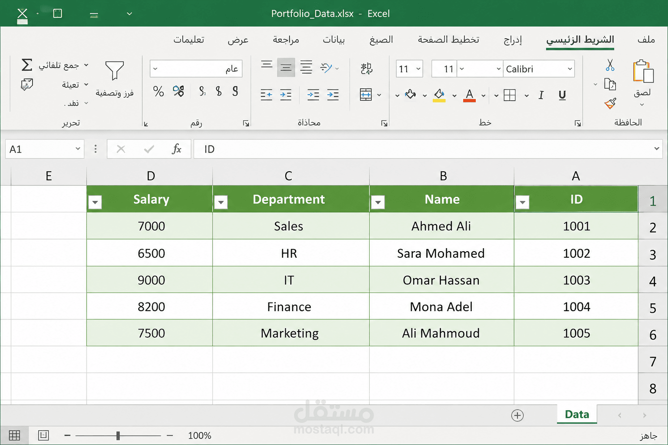668x445 pixels.
Task: Click the Sort and Filter funnel
Action: (x=114, y=70)
